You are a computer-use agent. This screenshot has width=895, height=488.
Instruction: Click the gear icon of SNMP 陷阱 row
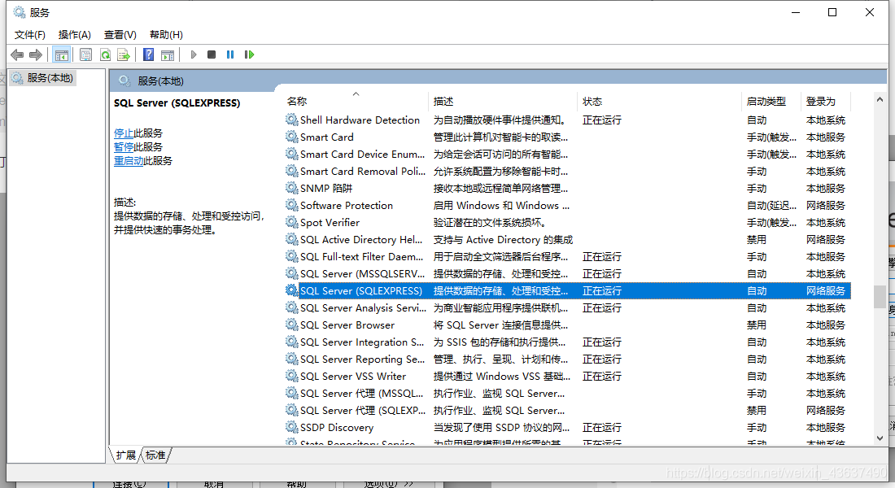[x=291, y=189]
